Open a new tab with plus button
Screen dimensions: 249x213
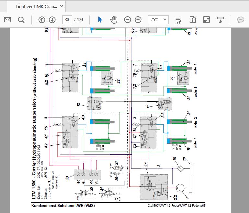[74, 6]
